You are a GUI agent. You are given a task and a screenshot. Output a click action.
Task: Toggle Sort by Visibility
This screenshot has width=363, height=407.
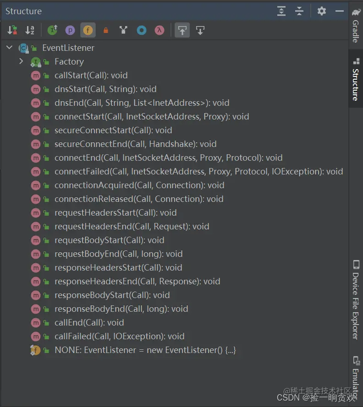[12, 30]
